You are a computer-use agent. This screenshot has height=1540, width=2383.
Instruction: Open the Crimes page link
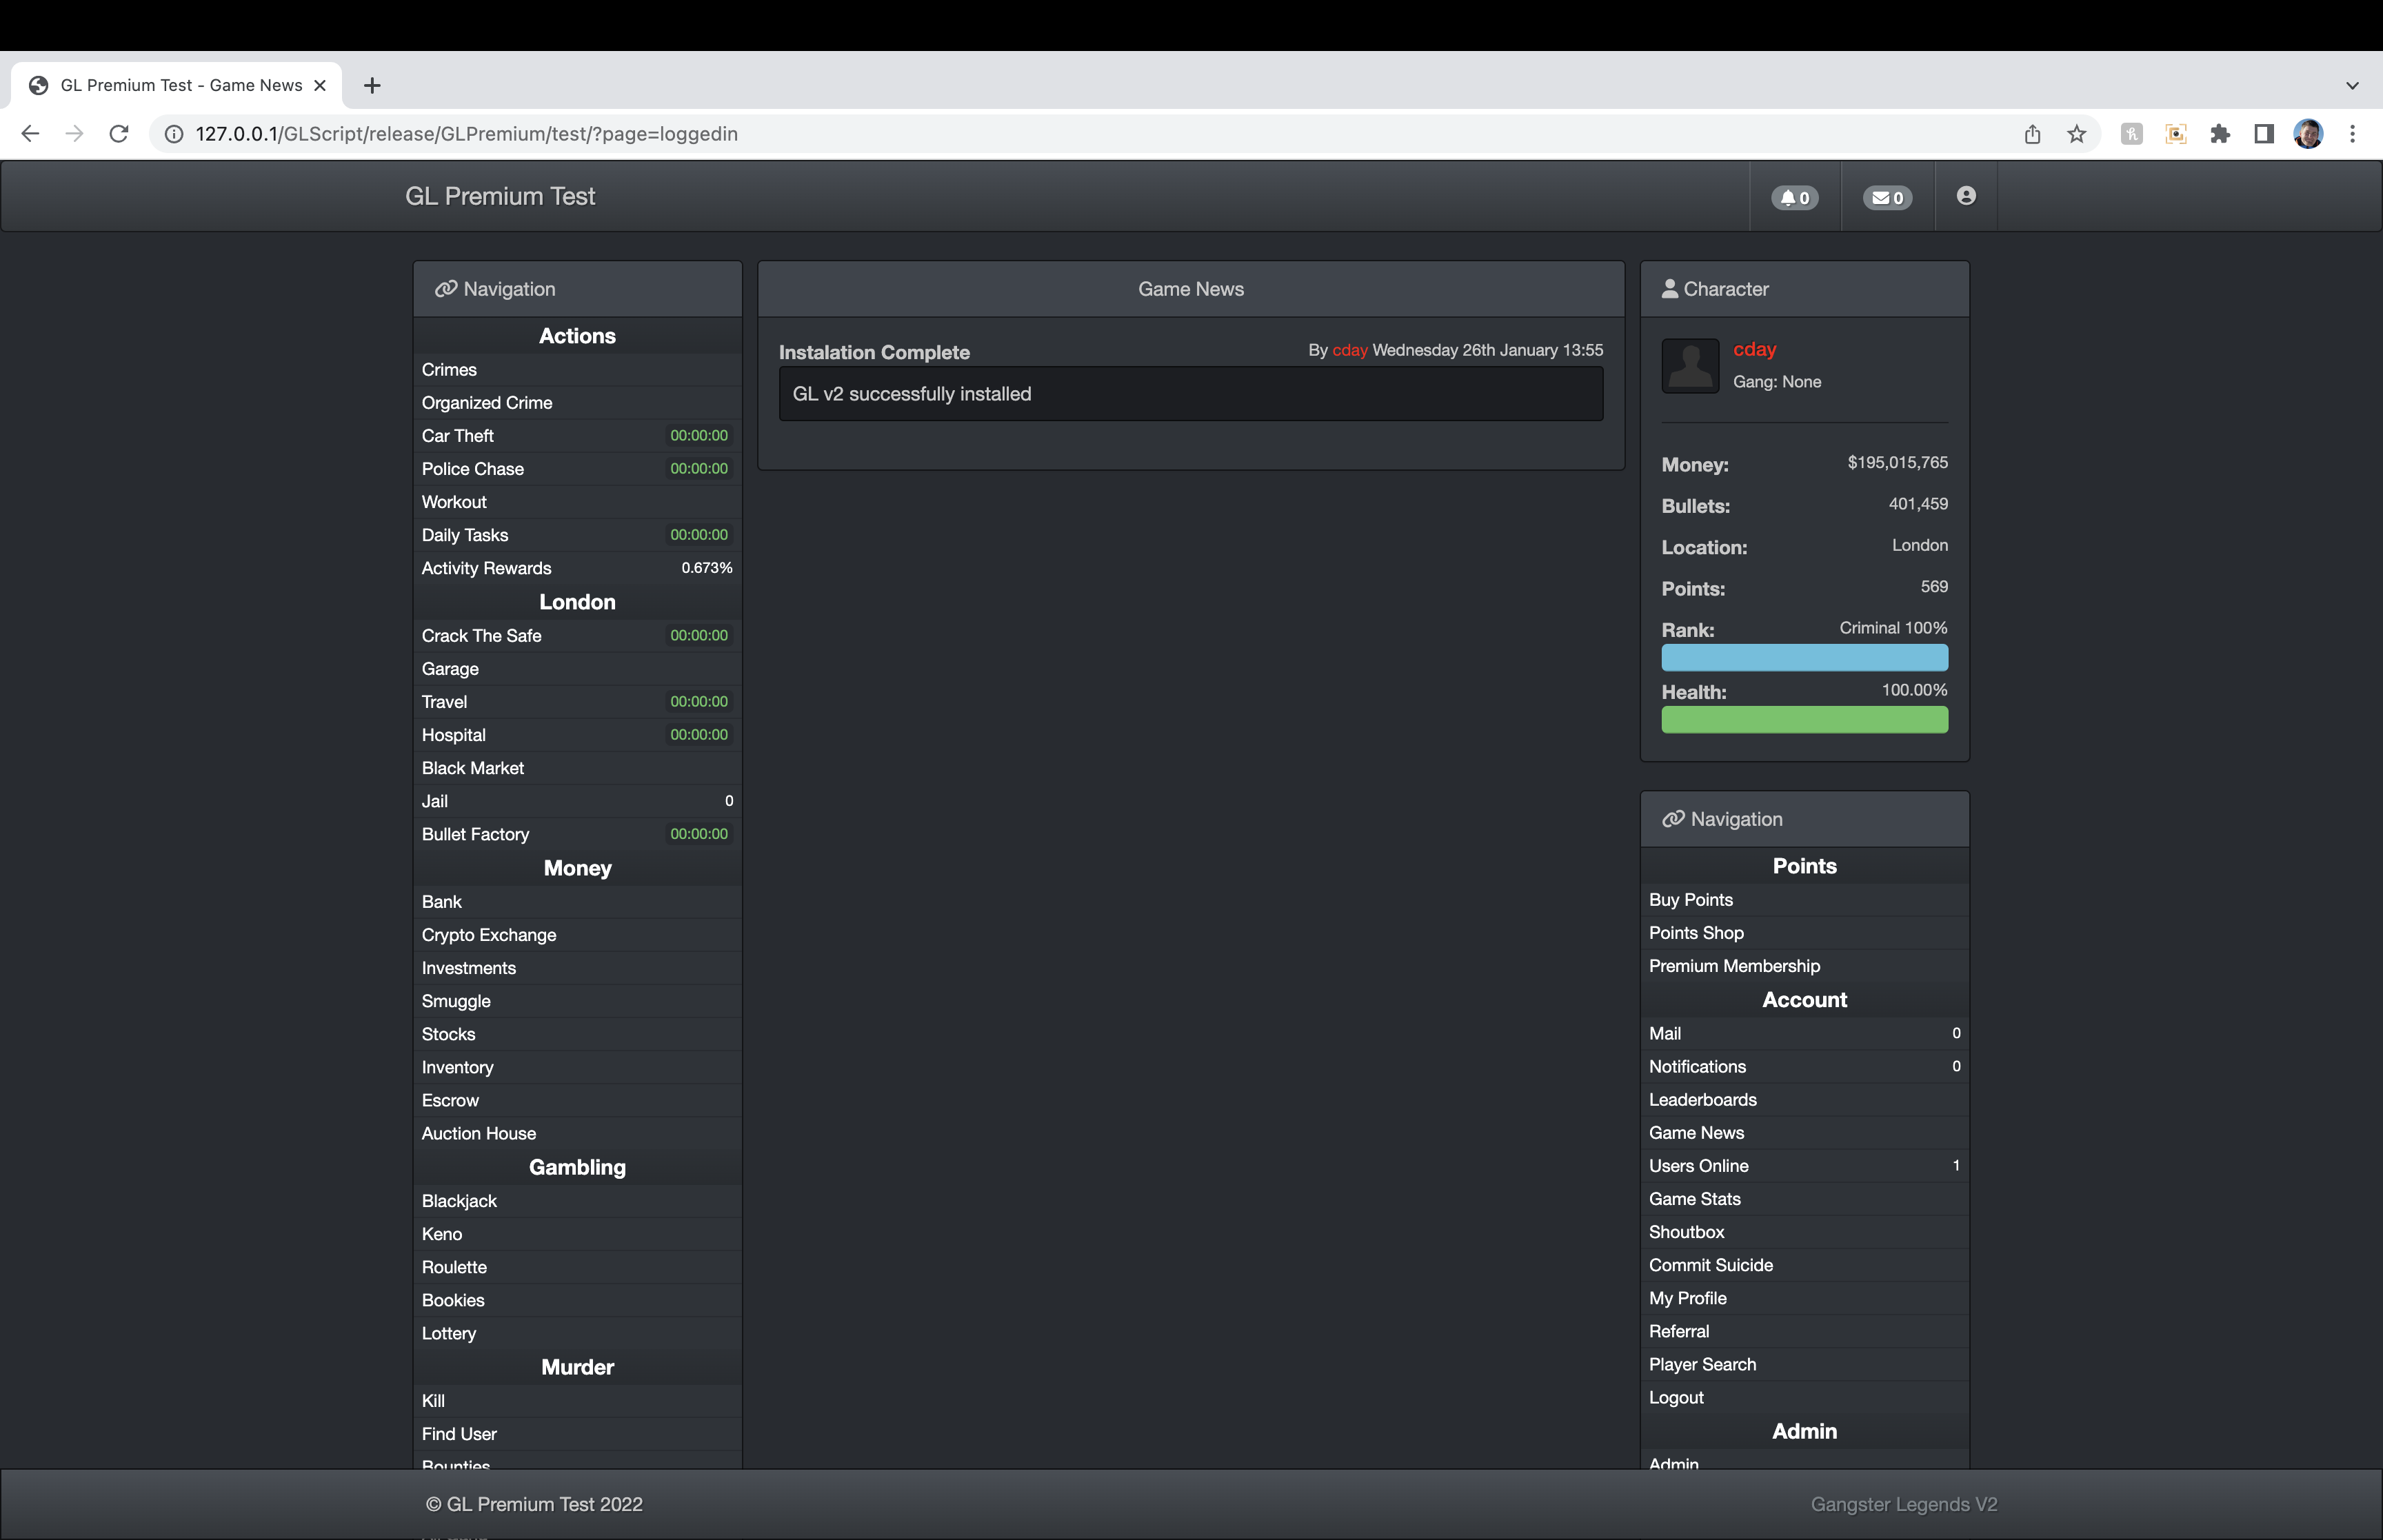tap(449, 370)
